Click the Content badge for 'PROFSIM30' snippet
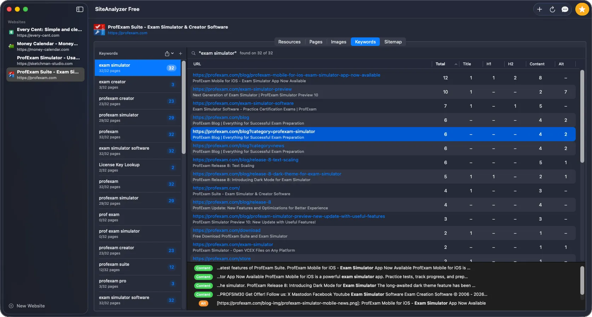The height and width of the screenshot is (317, 592). pyautogui.click(x=203, y=294)
